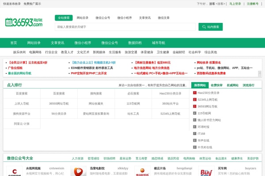Image resolution: width=265 pixels, height=176 pixels.
Task: Select the 全站搜索 search tab
Action: point(64,18)
